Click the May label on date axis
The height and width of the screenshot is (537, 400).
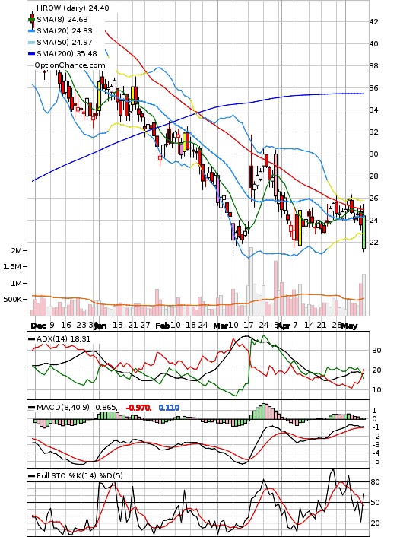click(349, 326)
